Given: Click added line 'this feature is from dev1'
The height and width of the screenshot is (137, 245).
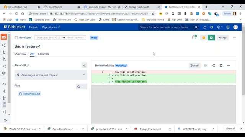Looking at the screenshot, I should [x=131, y=81].
